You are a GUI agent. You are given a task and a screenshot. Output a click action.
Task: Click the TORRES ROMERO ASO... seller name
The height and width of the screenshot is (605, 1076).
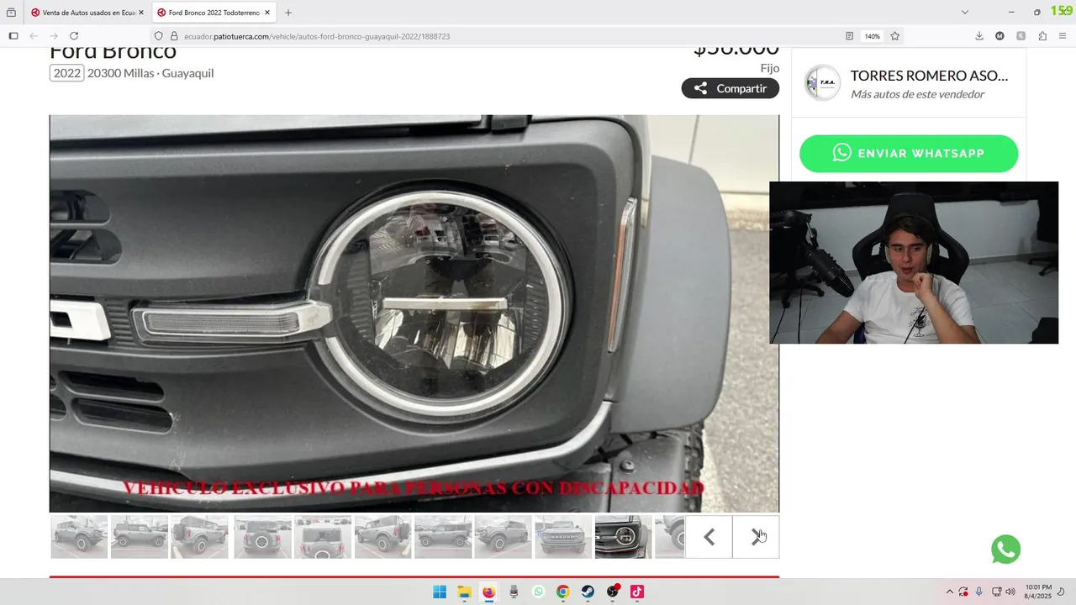point(929,76)
